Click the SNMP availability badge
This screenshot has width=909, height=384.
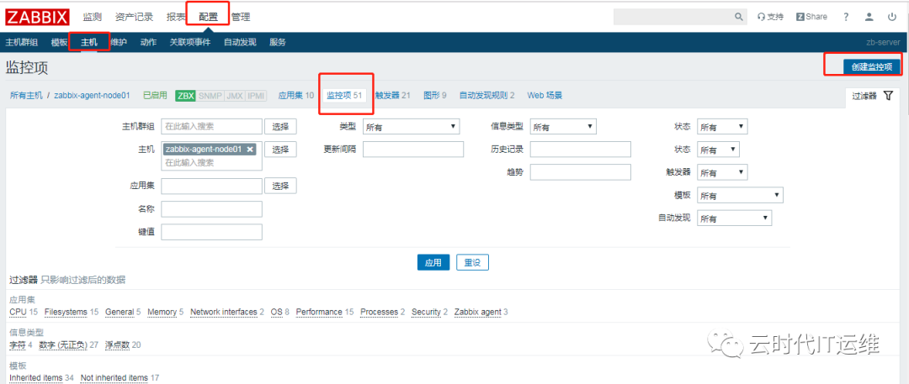pos(210,96)
